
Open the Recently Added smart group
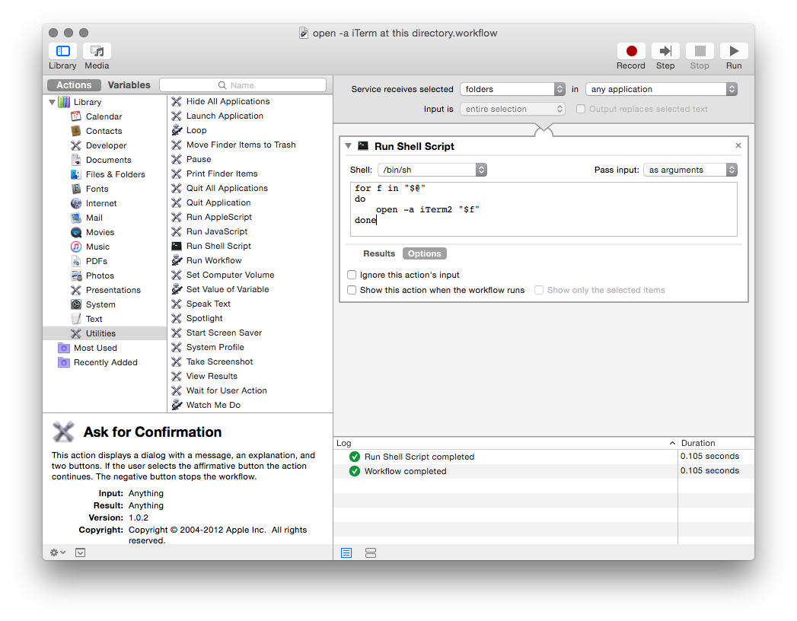pyautogui.click(x=105, y=362)
